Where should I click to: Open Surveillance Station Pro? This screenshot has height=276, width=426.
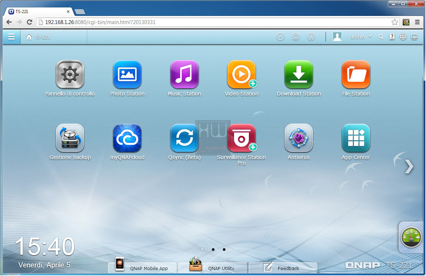[241, 138]
